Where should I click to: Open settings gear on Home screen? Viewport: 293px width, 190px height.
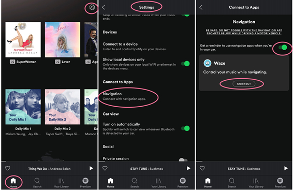click(92, 7)
